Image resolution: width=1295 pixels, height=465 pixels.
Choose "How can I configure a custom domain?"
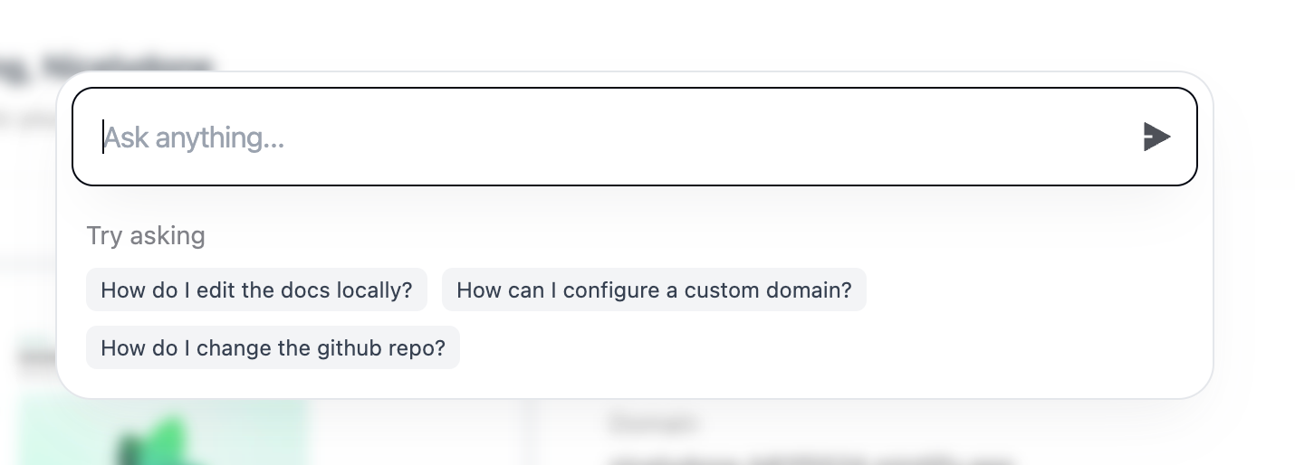pyautogui.click(x=654, y=290)
